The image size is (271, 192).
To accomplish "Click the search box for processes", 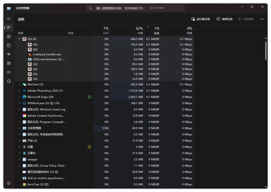I will tap(135, 8).
